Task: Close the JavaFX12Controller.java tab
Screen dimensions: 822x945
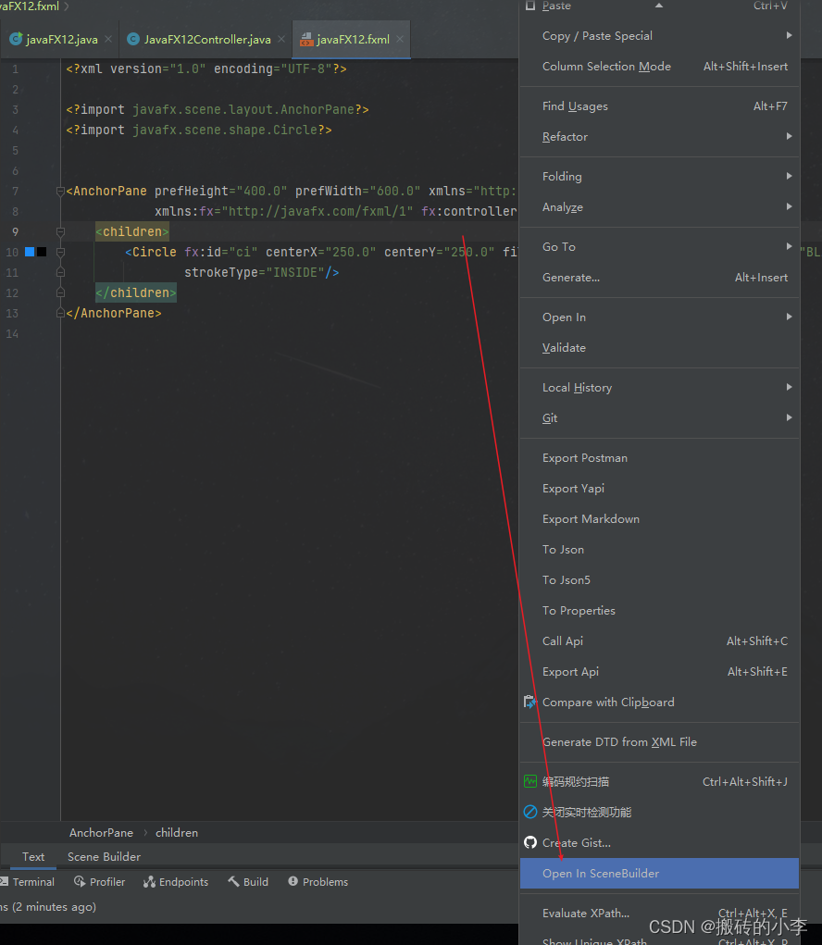Action: (x=281, y=39)
